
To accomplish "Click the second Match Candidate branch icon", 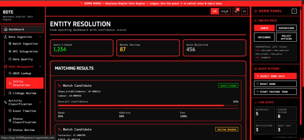I will [x=60, y=129].
